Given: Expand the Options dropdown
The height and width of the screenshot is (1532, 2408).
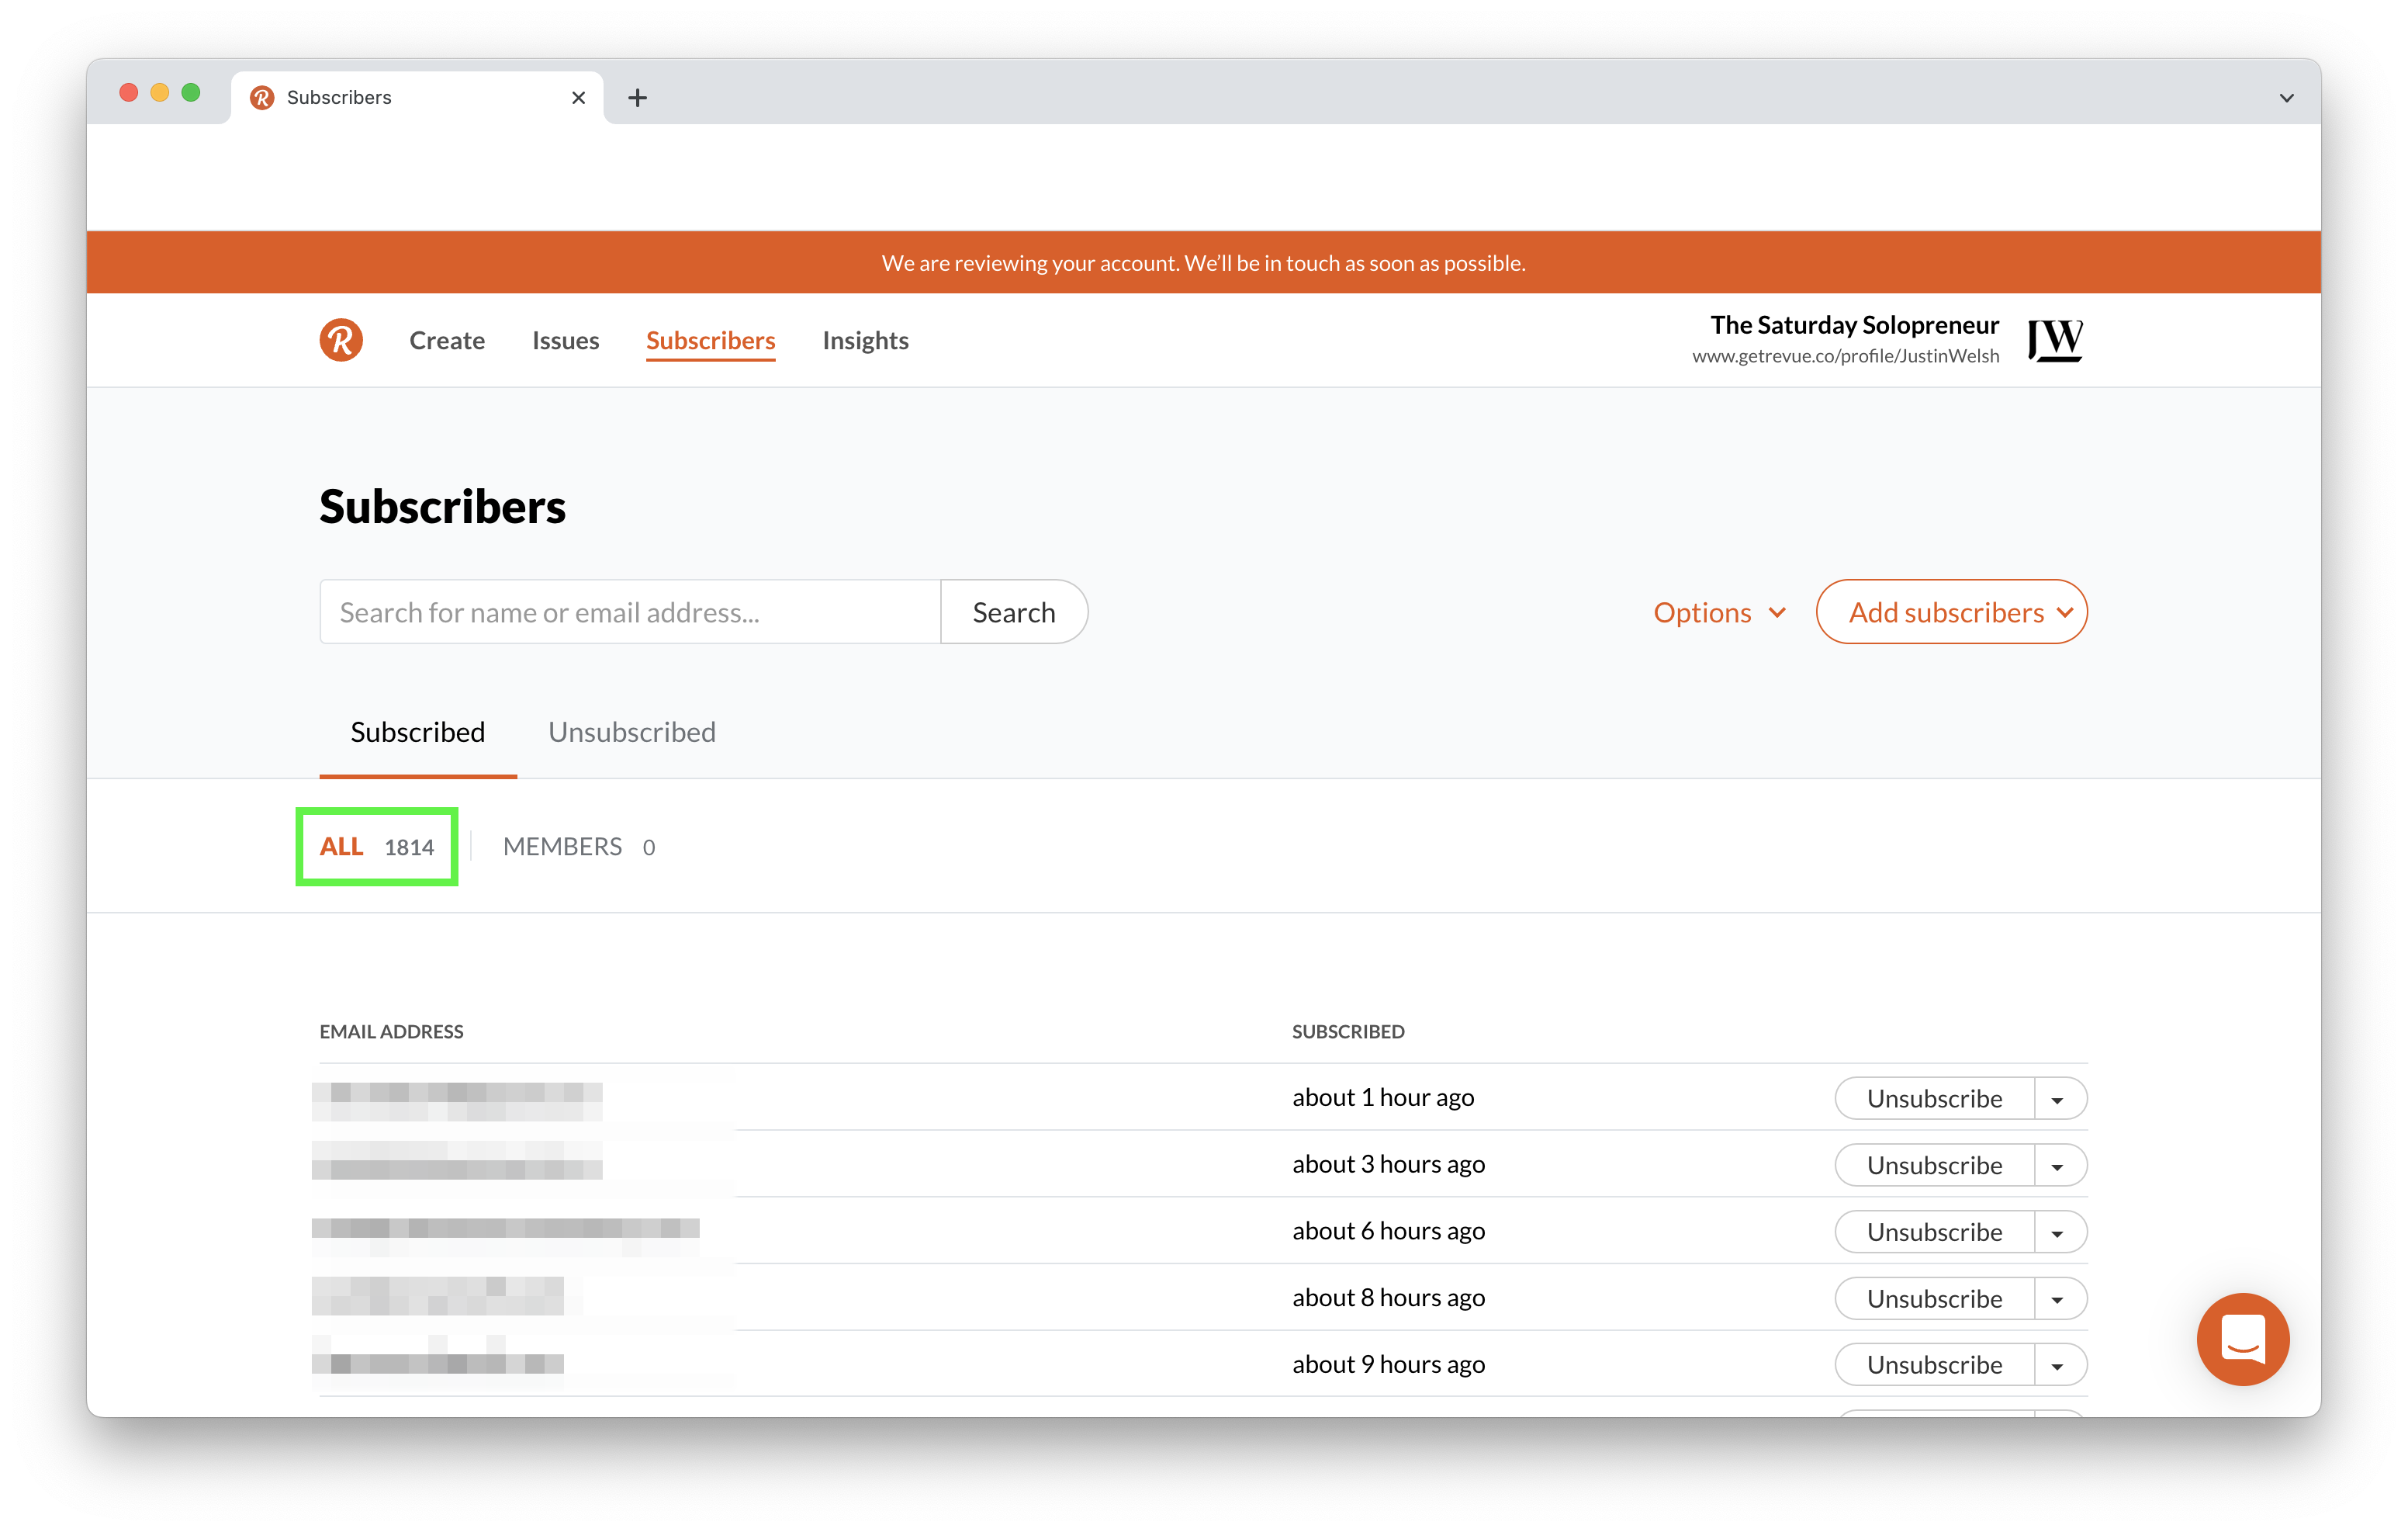Looking at the screenshot, I should [1719, 612].
